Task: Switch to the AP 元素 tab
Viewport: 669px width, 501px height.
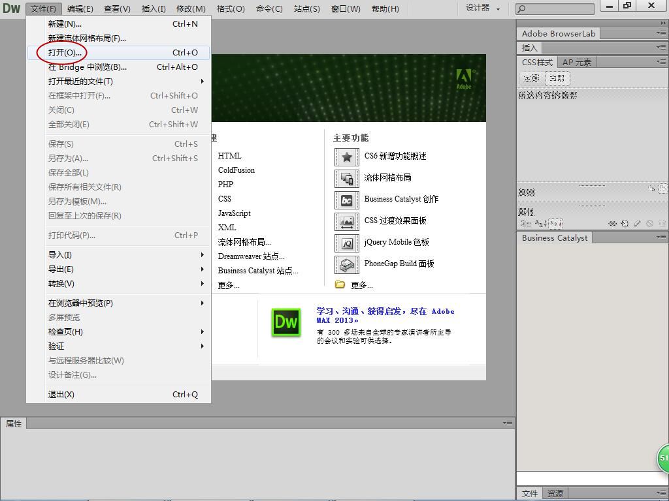Action: (576, 62)
